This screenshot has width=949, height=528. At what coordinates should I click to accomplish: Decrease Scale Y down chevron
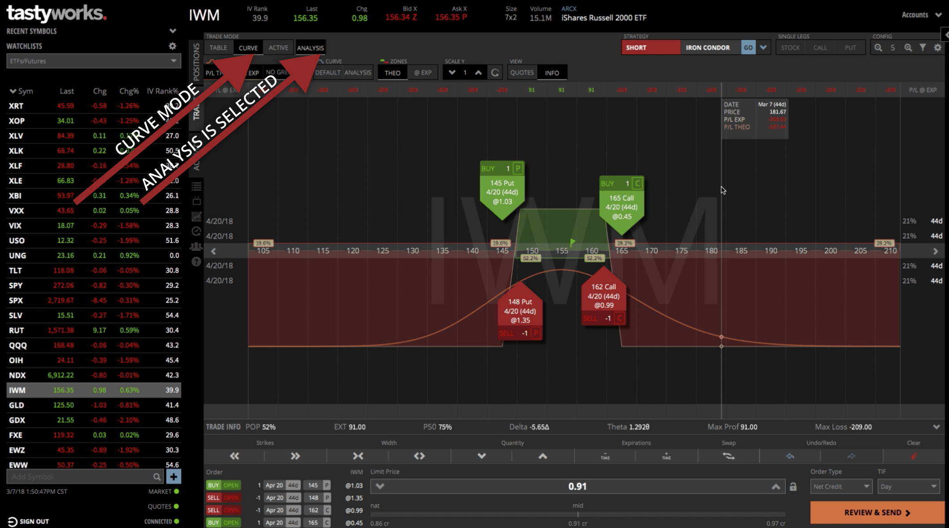[x=452, y=72]
